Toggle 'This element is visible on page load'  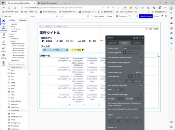[x=141, y=63]
